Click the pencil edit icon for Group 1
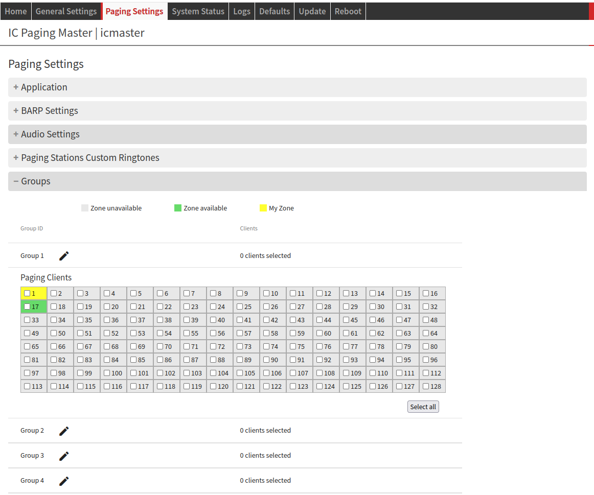The height and width of the screenshot is (495, 594). [64, 256]
